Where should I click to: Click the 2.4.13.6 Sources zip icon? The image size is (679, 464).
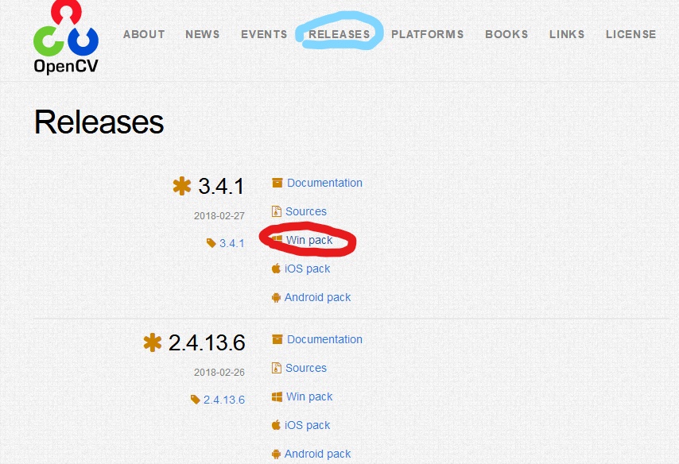point(276,368)
